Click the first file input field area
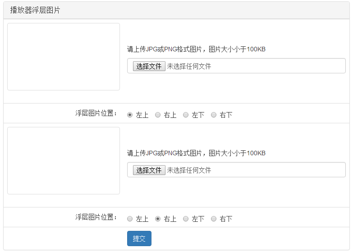The height and width of the screenshot is (252, 353). pyautogui.click(x=236, y=66)
